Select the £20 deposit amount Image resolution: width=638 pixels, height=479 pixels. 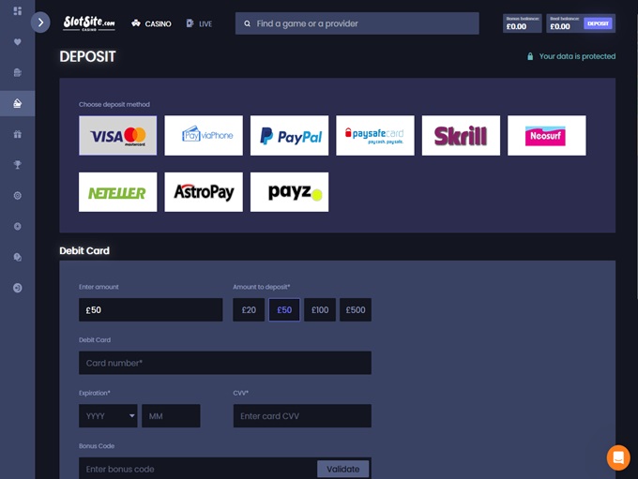pyautogui.click(x=249, y=310)
